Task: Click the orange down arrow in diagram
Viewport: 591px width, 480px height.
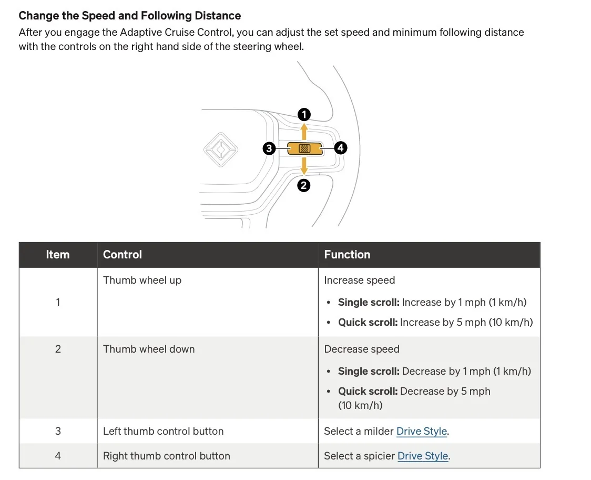Action: [304, 166]
